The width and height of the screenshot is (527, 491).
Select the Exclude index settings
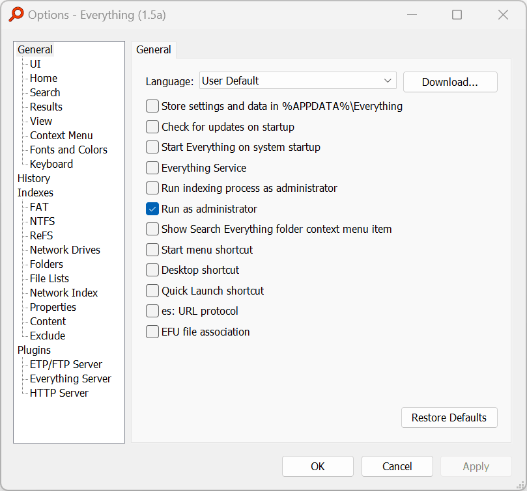pos(48,336)
